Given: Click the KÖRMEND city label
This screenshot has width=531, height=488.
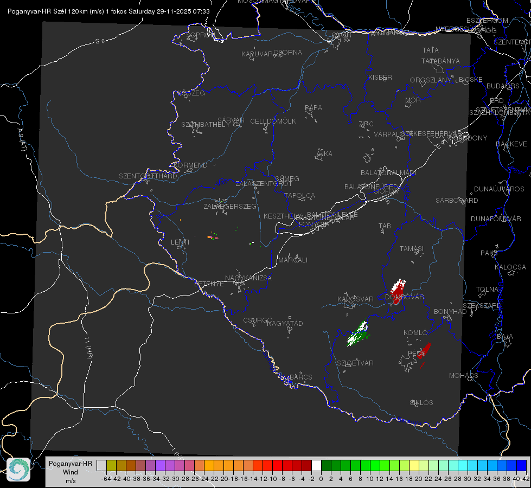Looking at the screenshot, I should point(191,165).
